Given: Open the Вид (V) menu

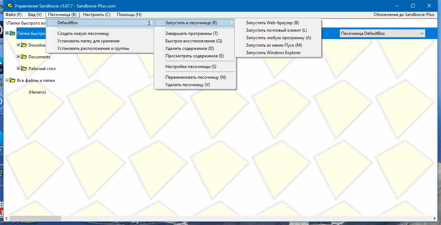Looking at the screenshot, I should (x=35, y=15).
